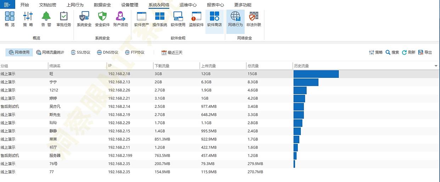Open the 更多功能 tab
The image size is (440, 182).
243,5
